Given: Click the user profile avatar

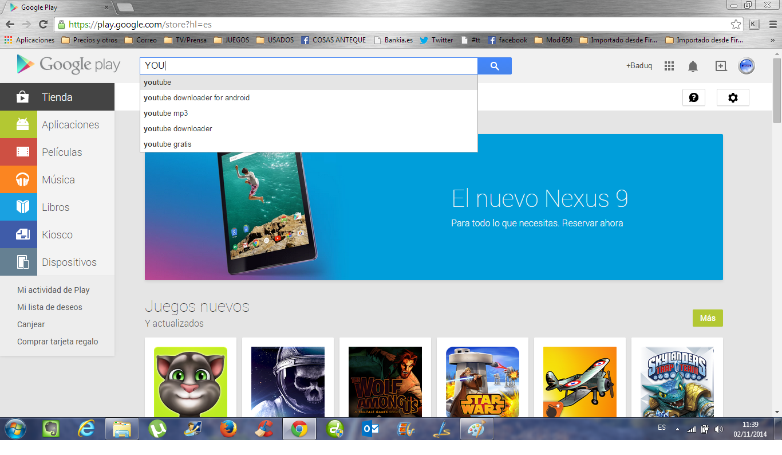Looking at the screenshot, I should click(x=747, y=66).
